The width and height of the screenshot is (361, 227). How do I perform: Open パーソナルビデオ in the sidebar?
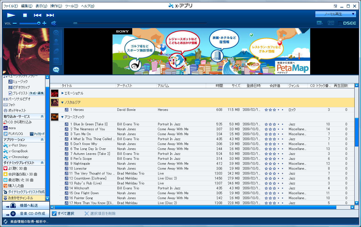(x=17, y=99)
